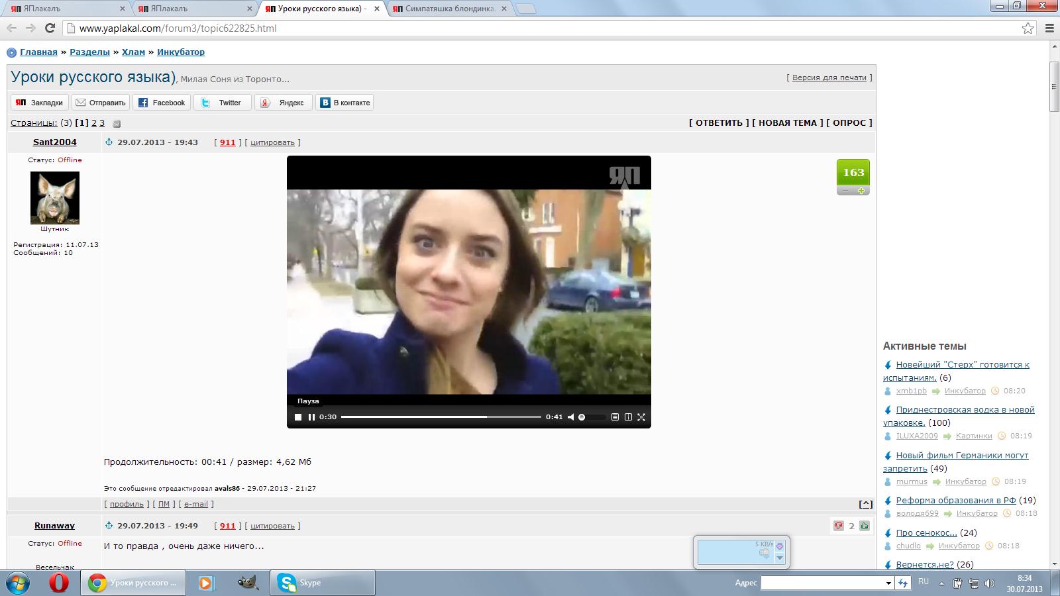Navigate to Главная breadcrumb
1060x596 pixels.
click(x=38, y=52)
